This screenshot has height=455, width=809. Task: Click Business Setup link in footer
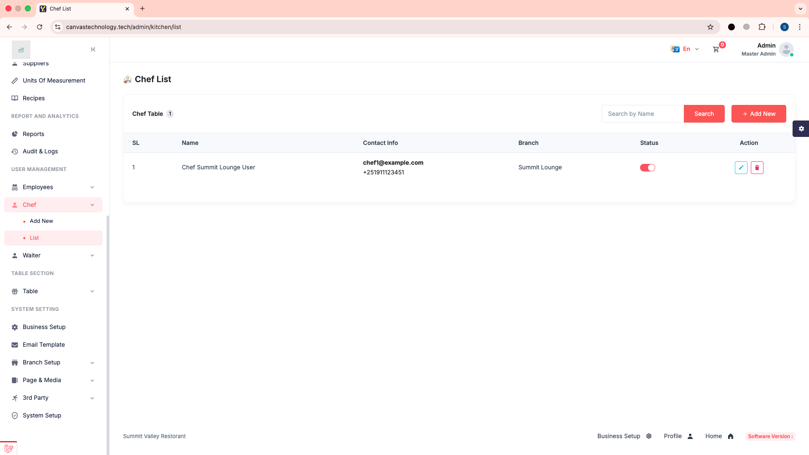click(619, 436)
